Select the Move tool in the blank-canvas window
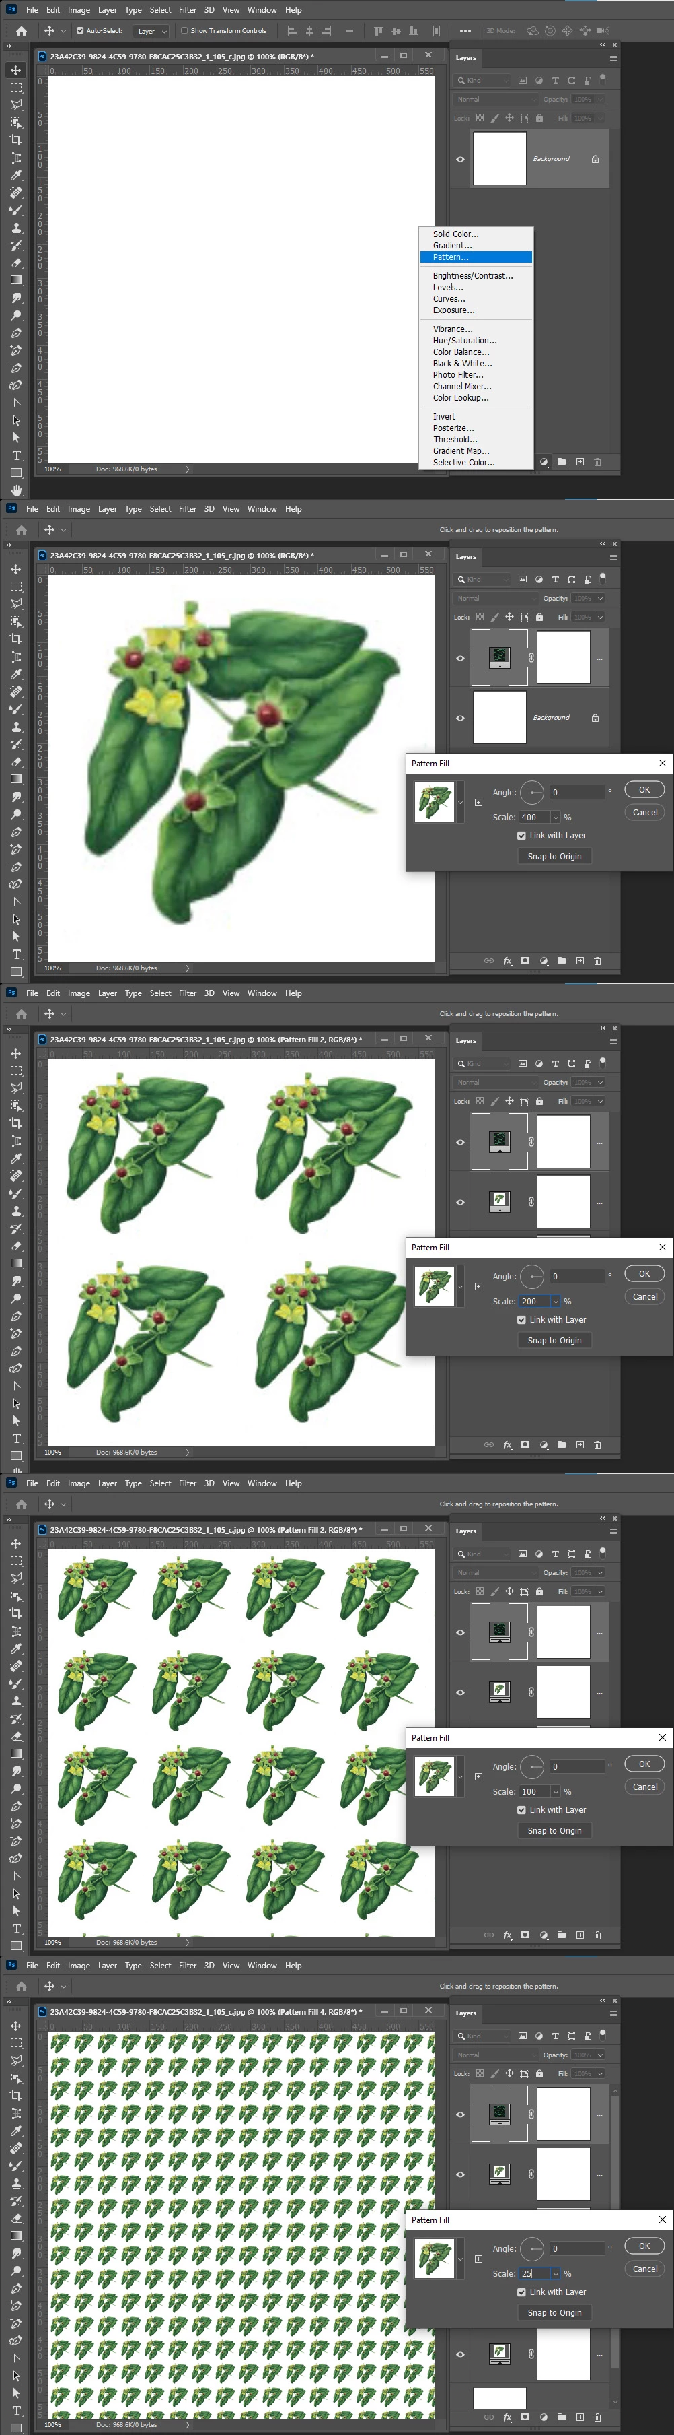The height and width of the screenshot is (2435, 674). 16,70
